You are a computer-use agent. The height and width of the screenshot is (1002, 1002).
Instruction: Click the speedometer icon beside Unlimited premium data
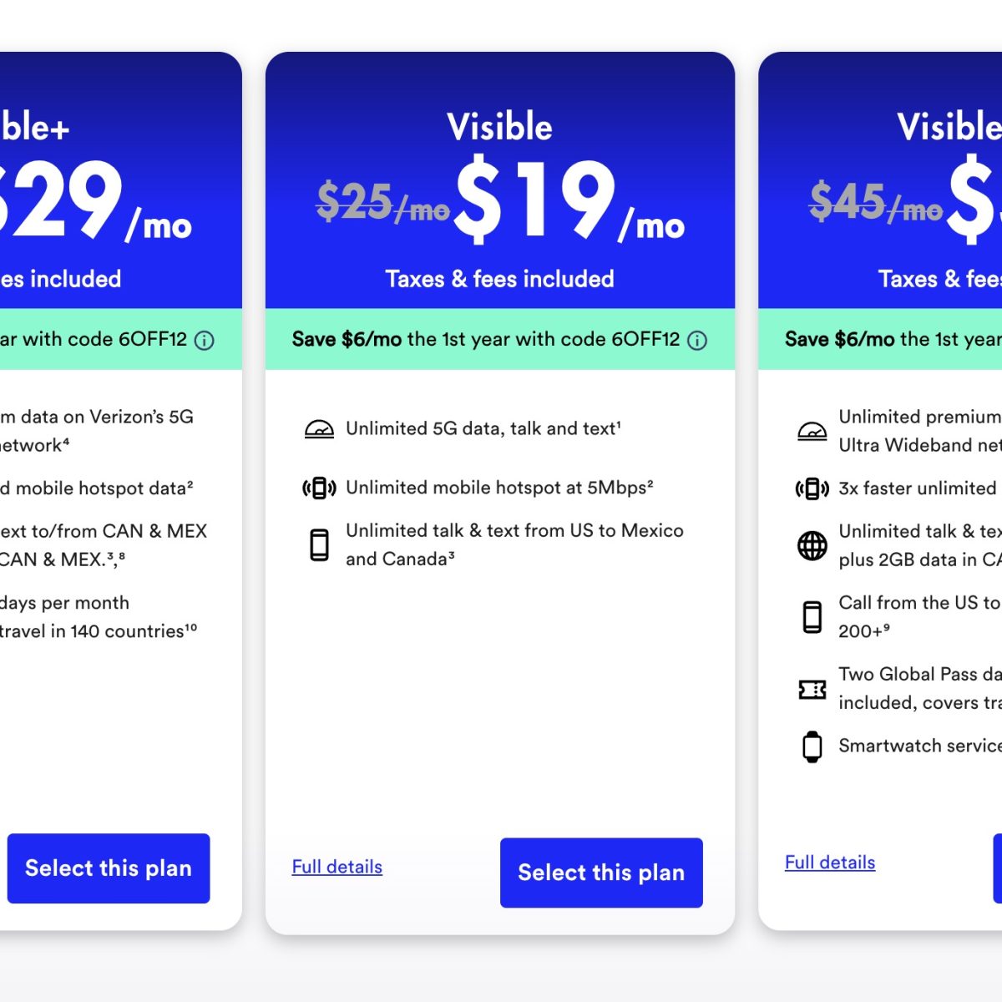(x=812, y=431)
